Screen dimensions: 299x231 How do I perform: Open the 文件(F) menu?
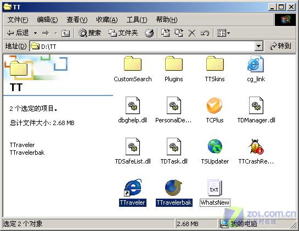[x=18, y=20]
